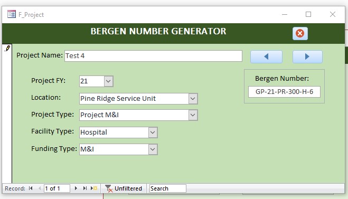
Task: Click the current record number box
Action: pyautogui.click(x=57, y=188)
